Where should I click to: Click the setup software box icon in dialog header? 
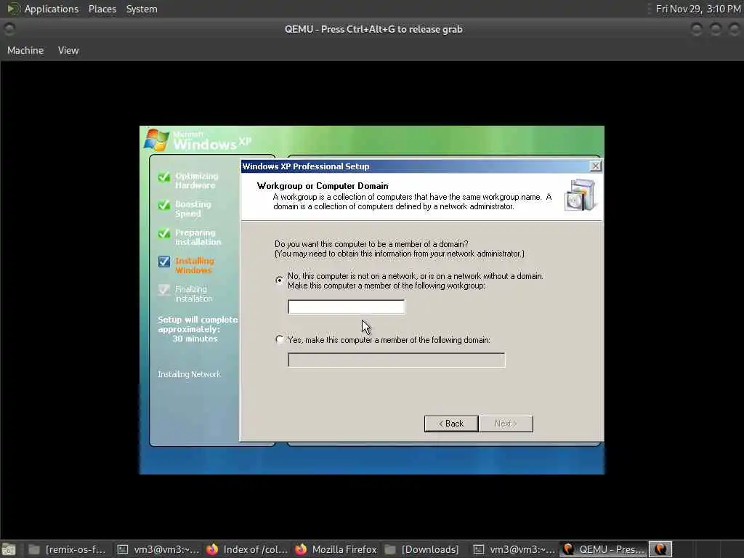tap(580, 195)
